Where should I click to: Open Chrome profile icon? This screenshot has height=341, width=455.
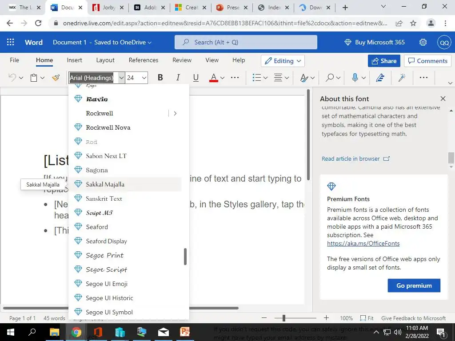(431, 23)
